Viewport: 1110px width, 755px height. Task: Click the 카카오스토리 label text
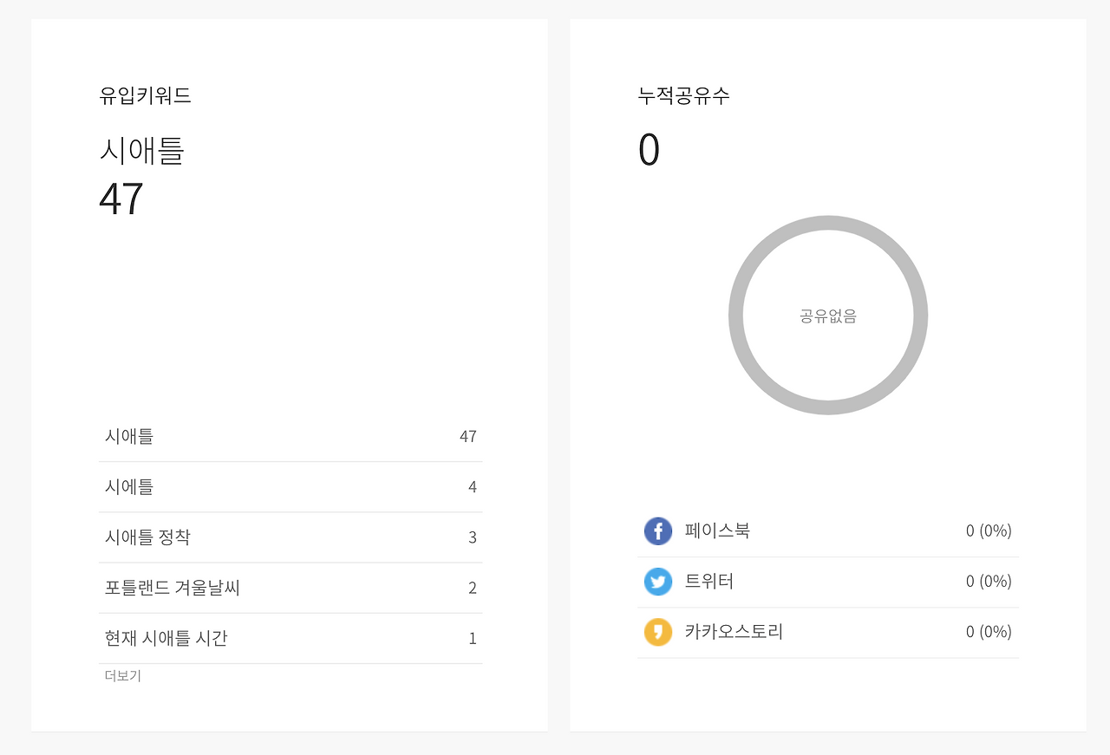(734, 632)
